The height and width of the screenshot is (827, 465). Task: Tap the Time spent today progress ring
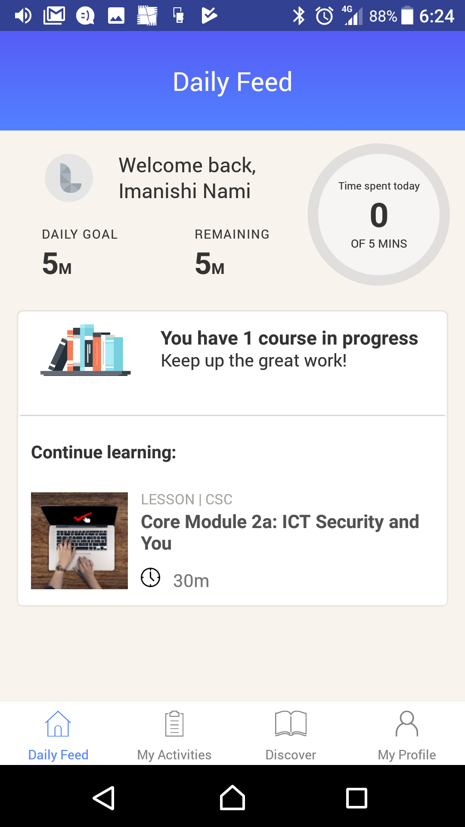(379, 215)
